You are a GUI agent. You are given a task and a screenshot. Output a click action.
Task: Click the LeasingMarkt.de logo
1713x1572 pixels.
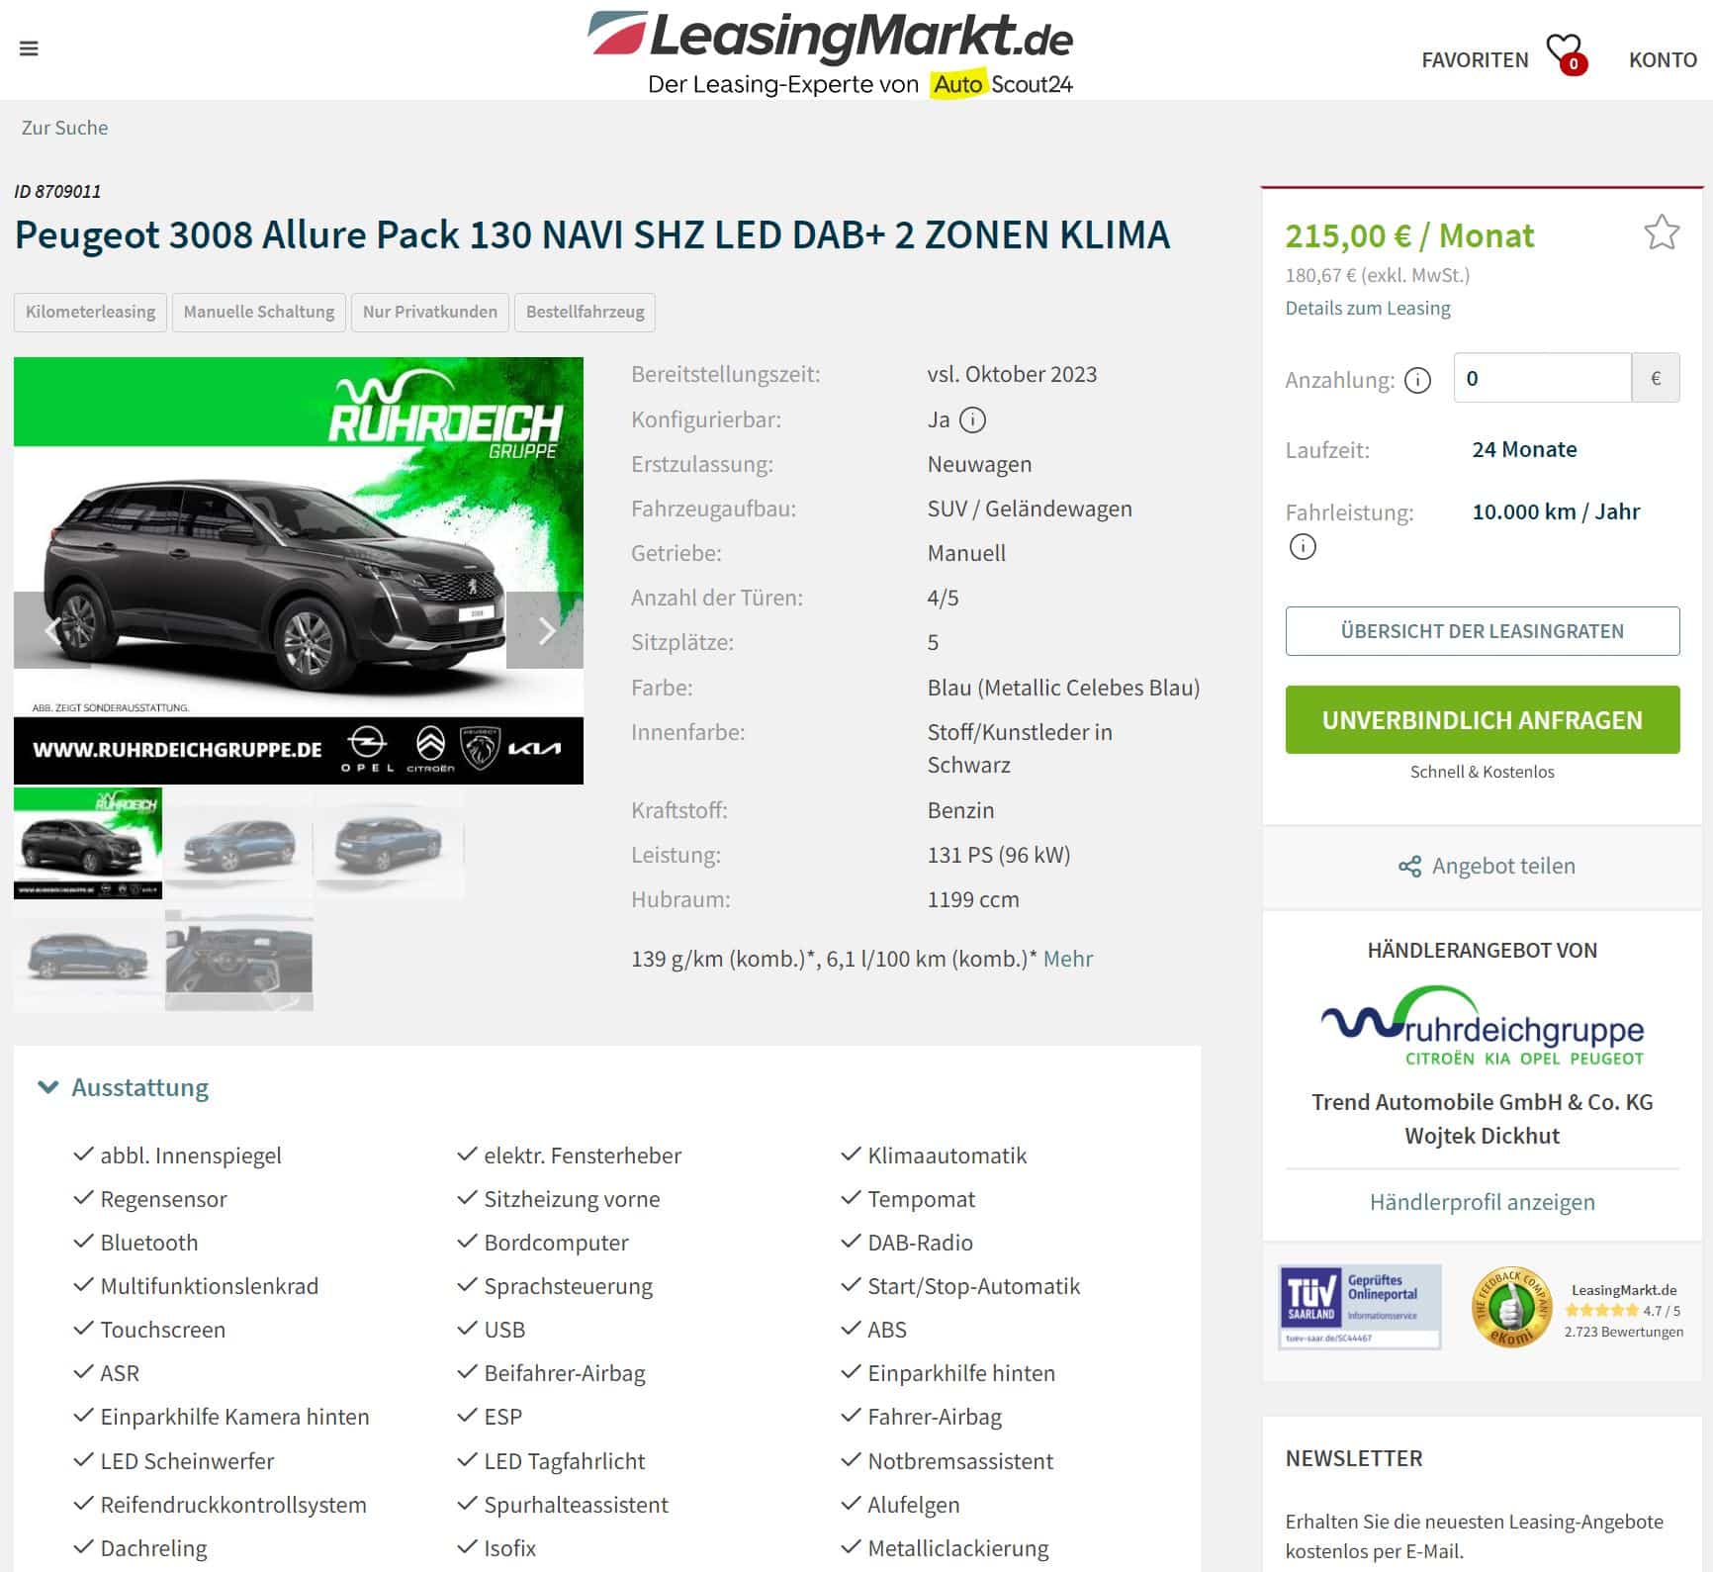[x=830, y=53]
